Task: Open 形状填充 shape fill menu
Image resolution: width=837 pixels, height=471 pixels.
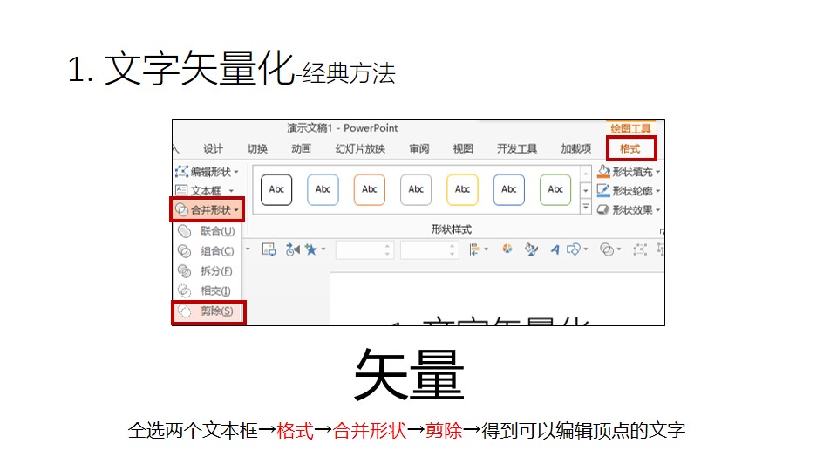Action: 629,173
